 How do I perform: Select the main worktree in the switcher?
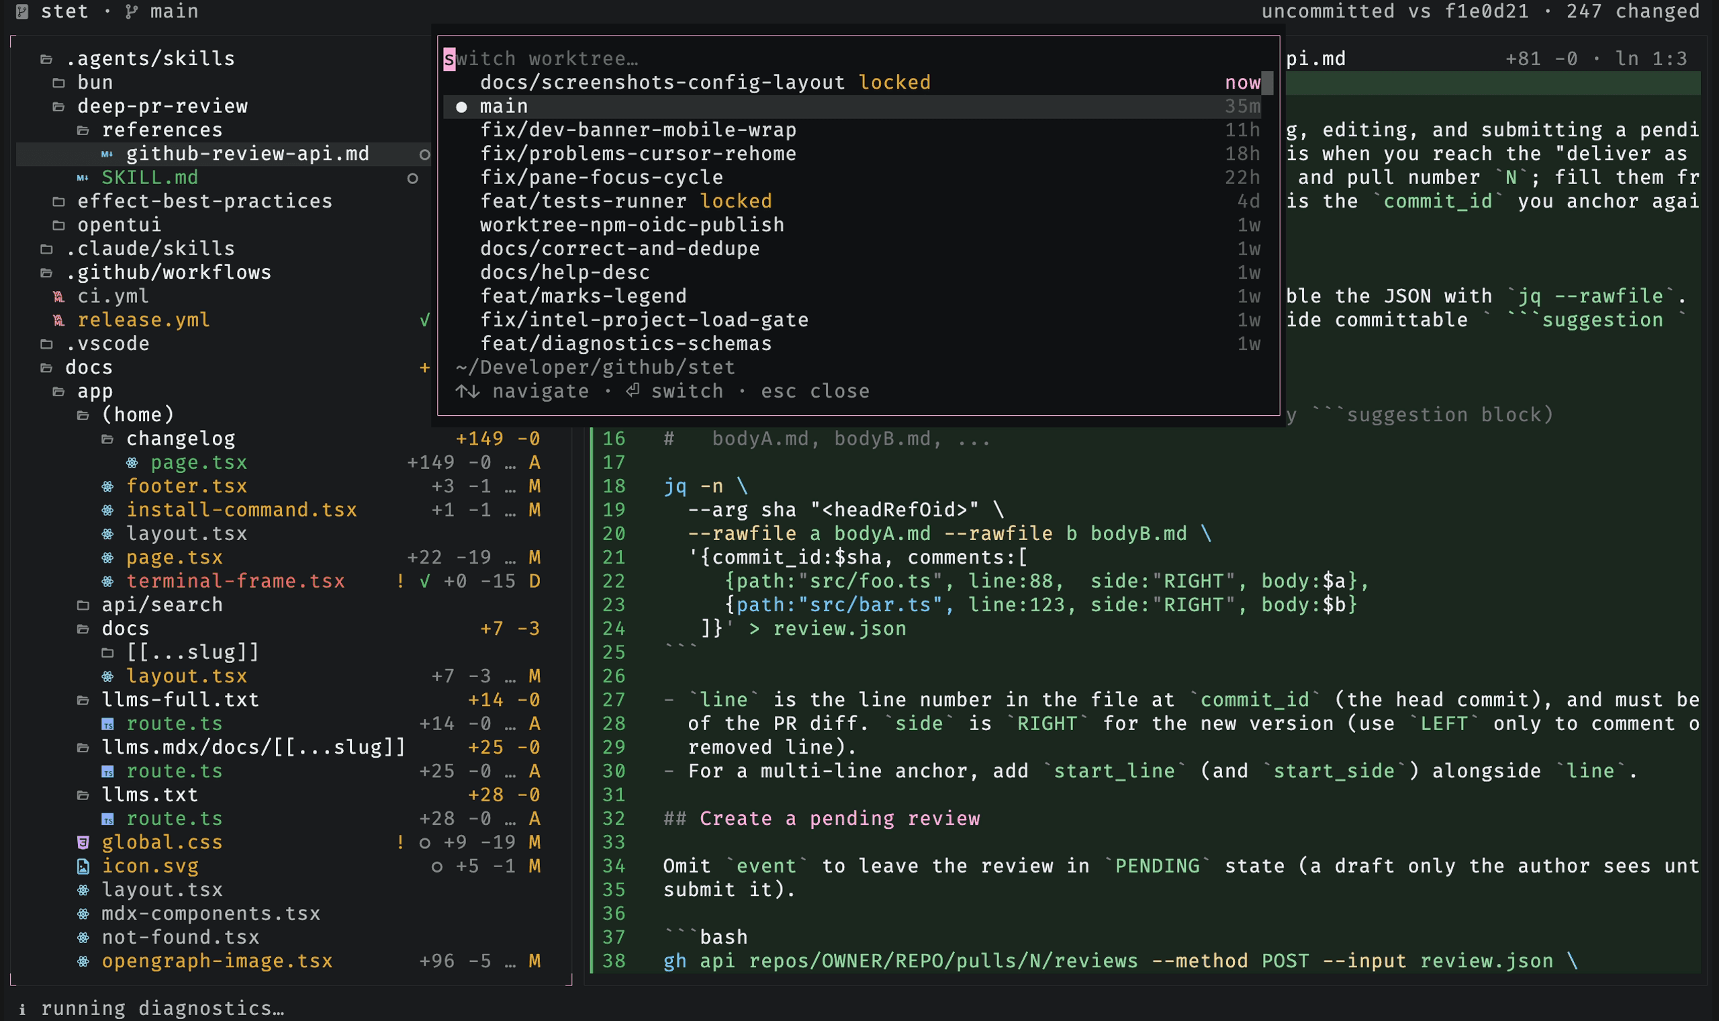(x=852, y=107)
